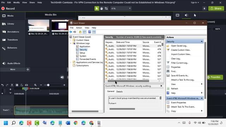Screen dimensions: 226x127
Task: Click the taskbar Search magnifier icon
Action: [13, 123]
